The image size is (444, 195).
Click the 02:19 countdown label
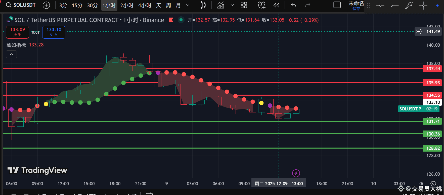click(x=432, y=109)
